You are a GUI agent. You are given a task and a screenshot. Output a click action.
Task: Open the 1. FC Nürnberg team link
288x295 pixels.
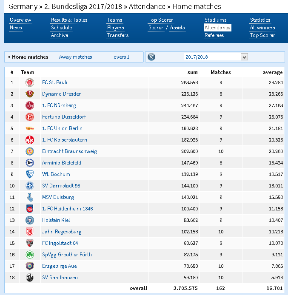[x=59, y=105]
